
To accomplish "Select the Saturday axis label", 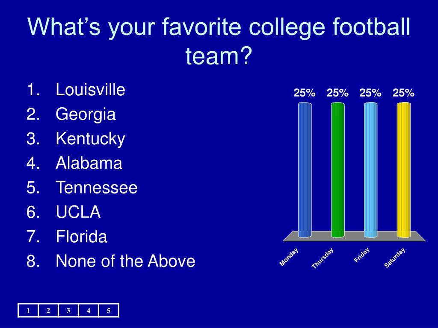I will (x=395, y=258).
